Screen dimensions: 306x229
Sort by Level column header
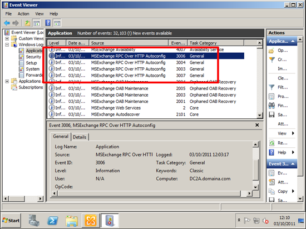57,43
